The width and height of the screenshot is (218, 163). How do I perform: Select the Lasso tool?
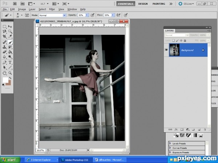click(4, 32)
